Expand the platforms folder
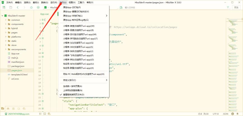This screenshot has width=243, height=116. click(x=6, y=37)
